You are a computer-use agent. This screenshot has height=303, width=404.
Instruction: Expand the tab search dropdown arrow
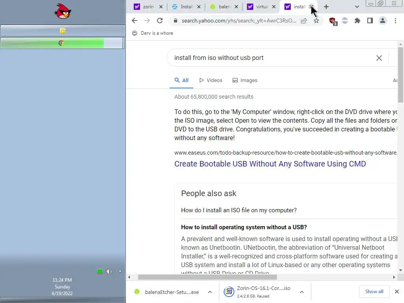tap(357, 7)
